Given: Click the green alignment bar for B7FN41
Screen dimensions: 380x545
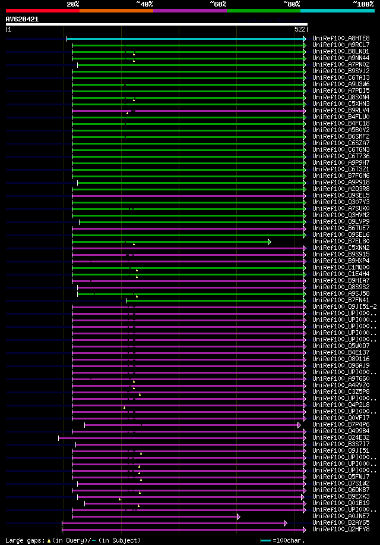Looking at the screenshot, I should click(x=216, y=300).
